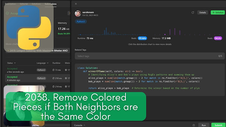The height and width of the screenshot is (127, 226).
Task: Click the Memory 17.3 MB value
Action: (166, 38)
